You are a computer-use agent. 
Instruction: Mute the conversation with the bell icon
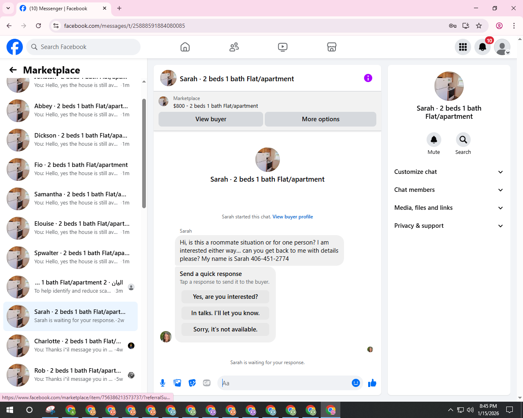pyautogui.click(x=434, y=140)
